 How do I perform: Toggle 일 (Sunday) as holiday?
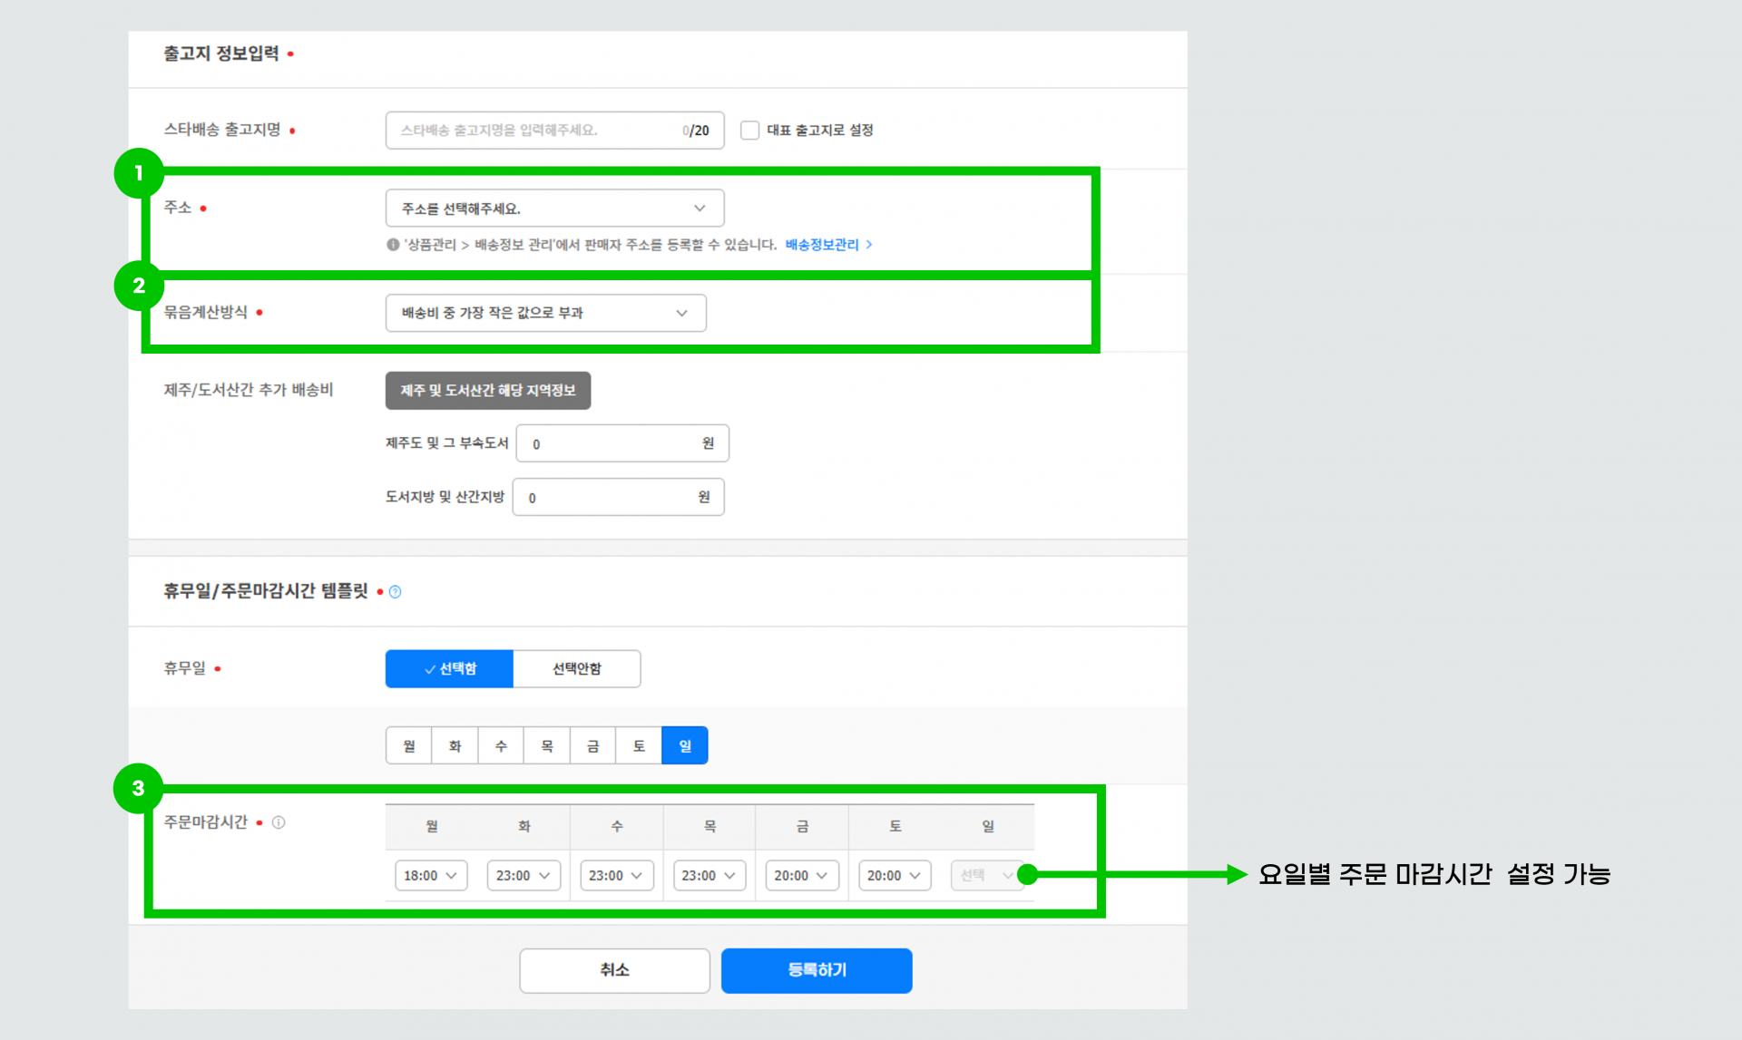click(684, 745)
